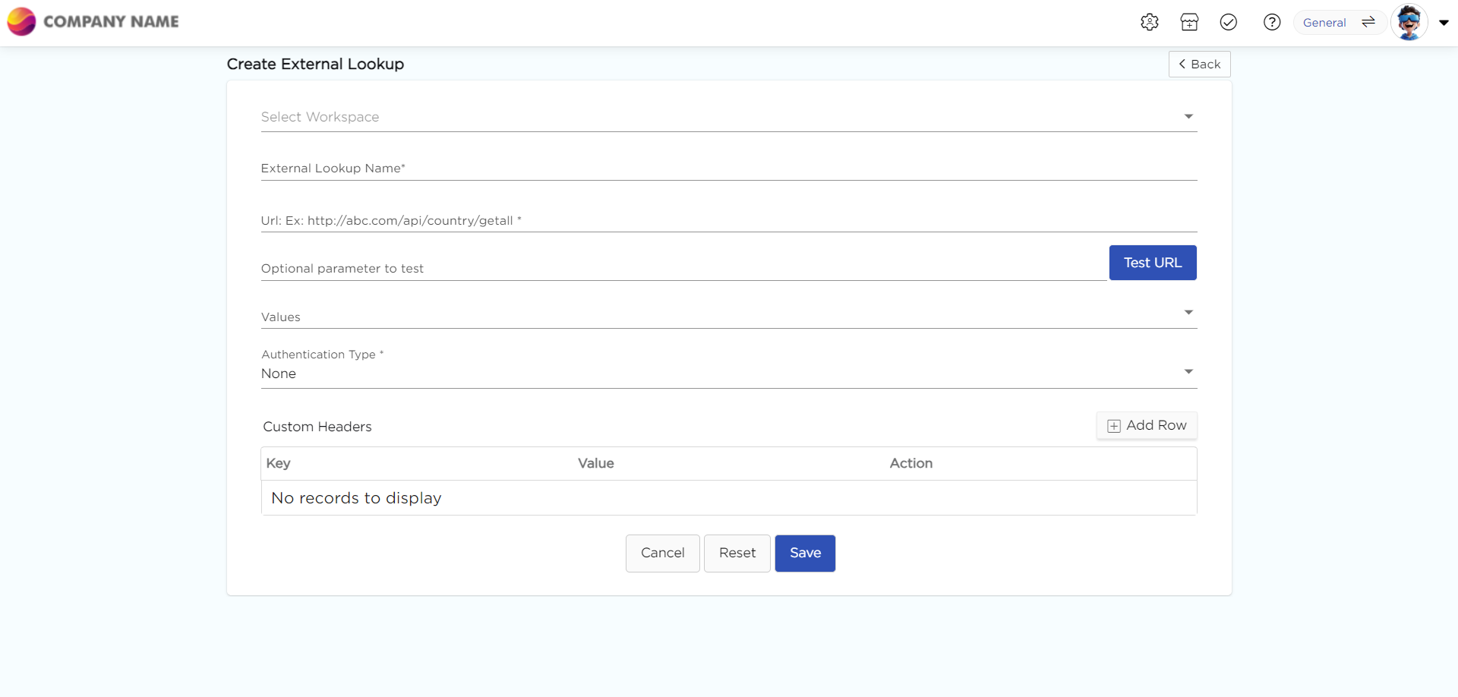Focus the External Lookup Name field

[x=727, y=169]
